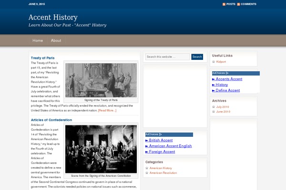Click the arrow icon beside Define Accent
Screen dimensions: 286x190
(214, 91)
